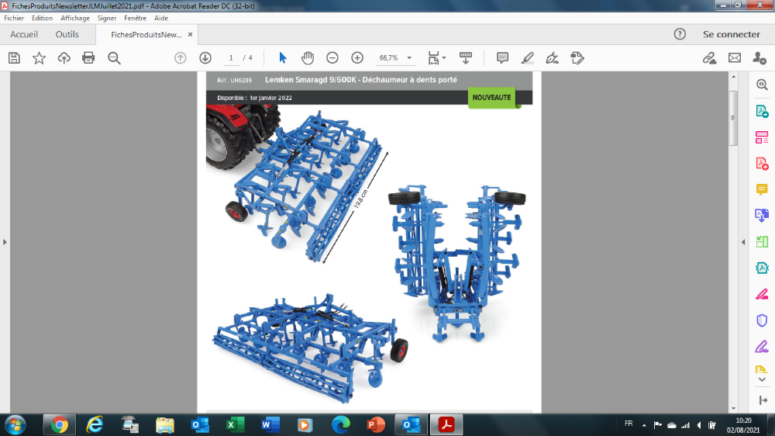Screen dimensions: 775x436
Task: Open Google Chrome from the taskbar
Action: click(59, 424)
